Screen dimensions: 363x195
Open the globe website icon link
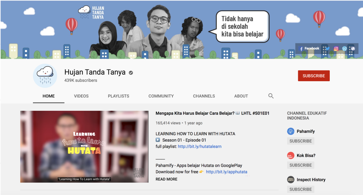353,49
